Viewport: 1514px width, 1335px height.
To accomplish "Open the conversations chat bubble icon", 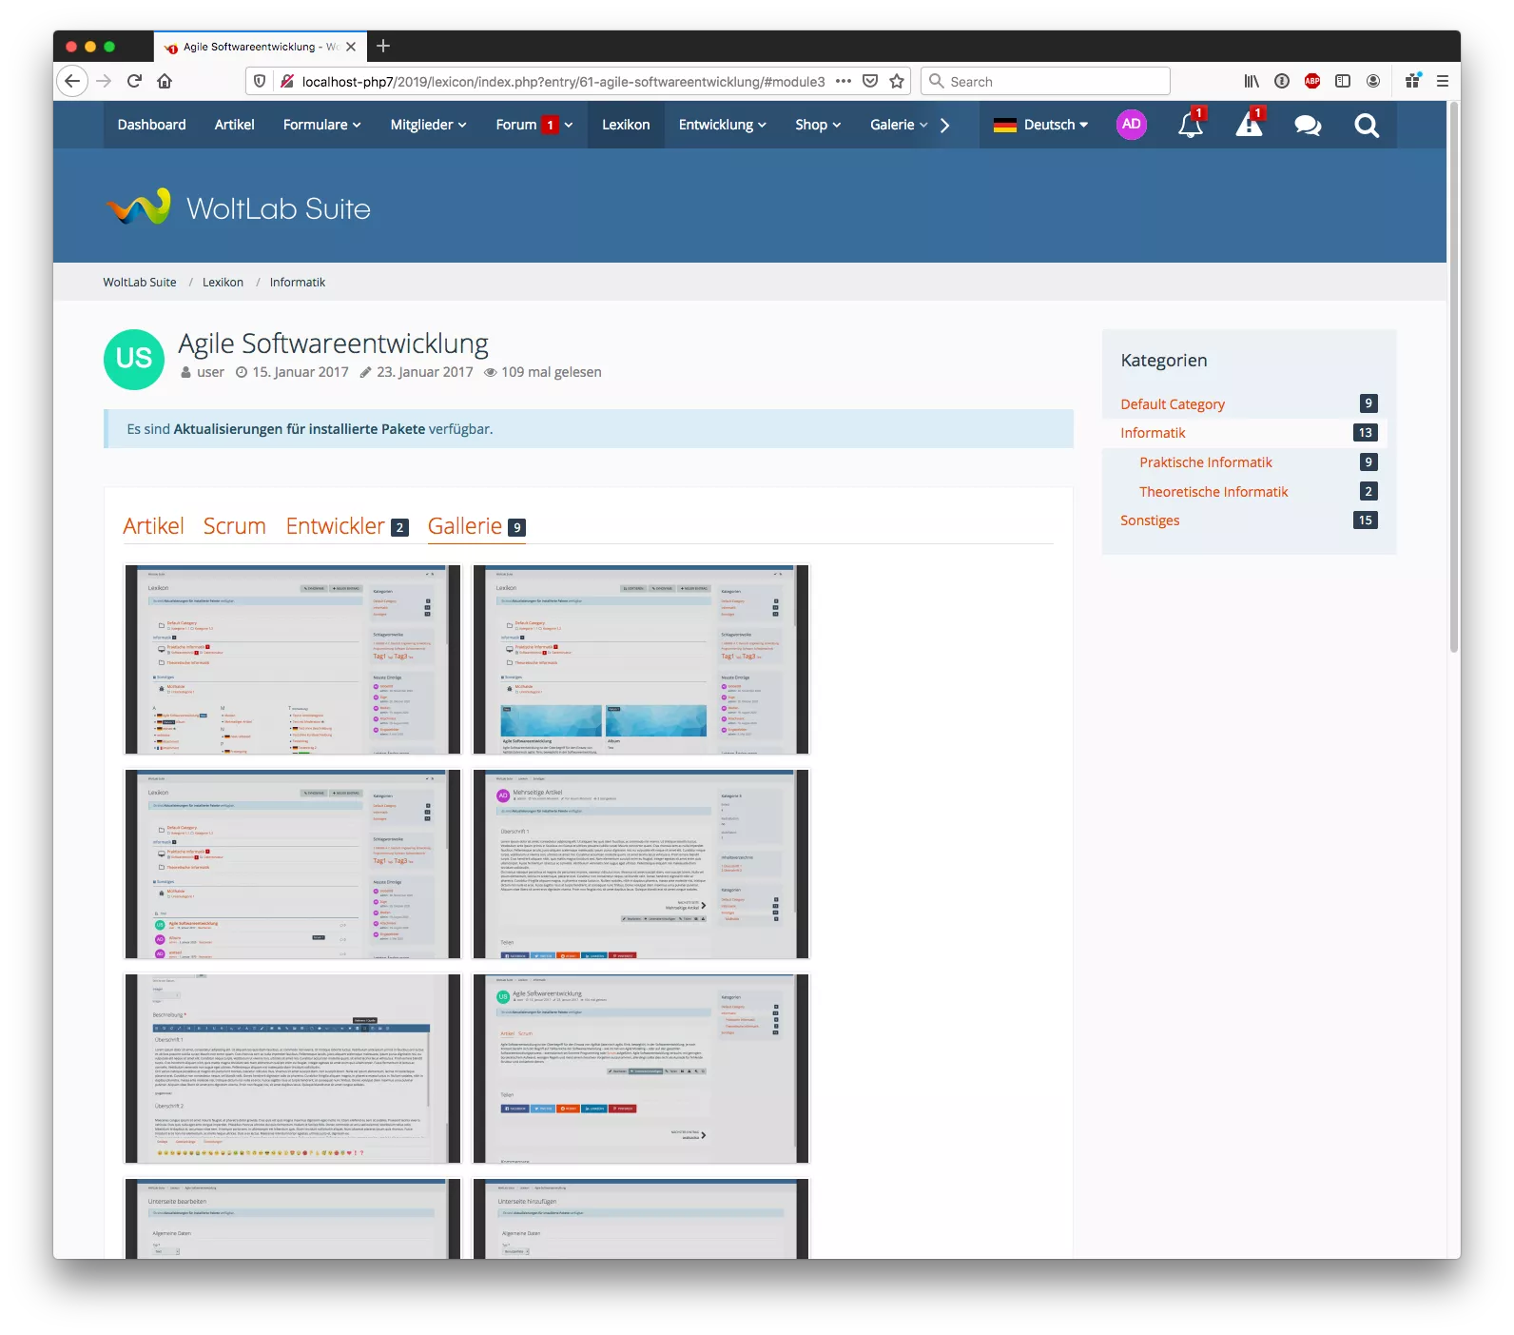I will [1308, 125].
